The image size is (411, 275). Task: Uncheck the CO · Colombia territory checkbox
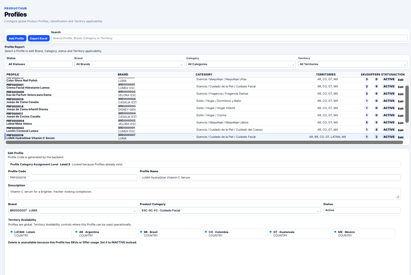(x=206, y=232)
